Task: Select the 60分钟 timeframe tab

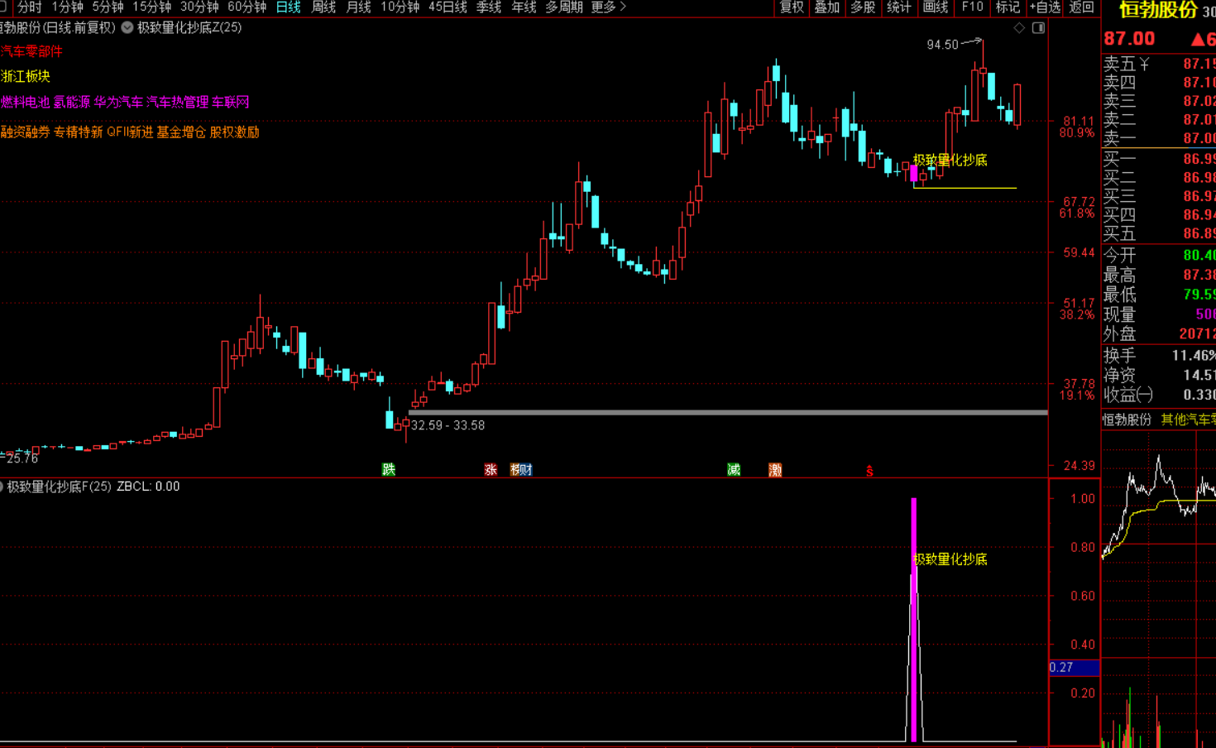Action: (x=247, y=7)
